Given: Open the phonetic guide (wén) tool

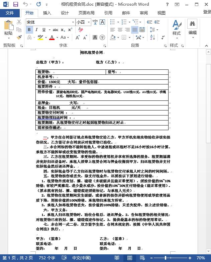Looking at the screenshot, I should click(95, 22).
